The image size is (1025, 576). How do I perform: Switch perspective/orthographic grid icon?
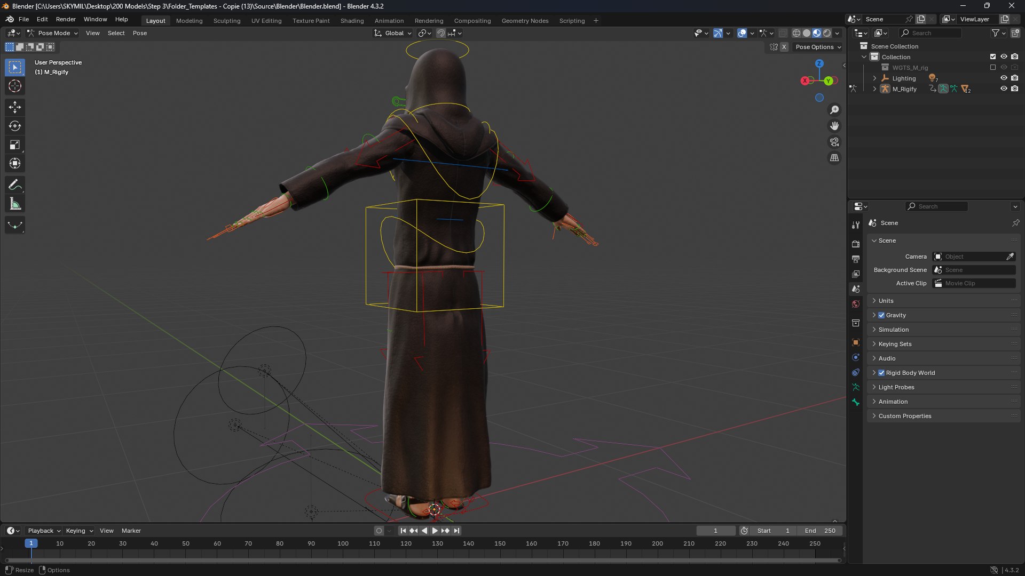click(x=834, y=158)
